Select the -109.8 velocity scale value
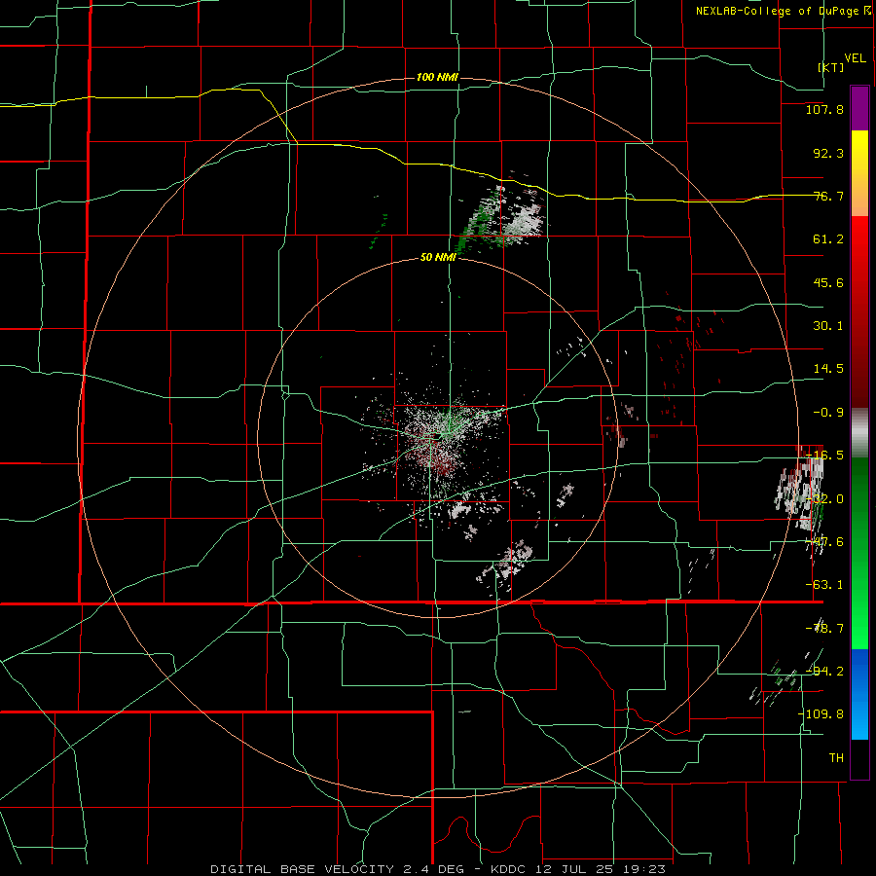This screenshot has height=876, width=876. tap(821, 714)
